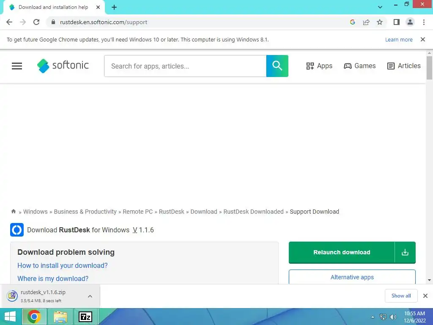Open Windows breadcrumb link
The image size is (433, 325).
point(36,212)
